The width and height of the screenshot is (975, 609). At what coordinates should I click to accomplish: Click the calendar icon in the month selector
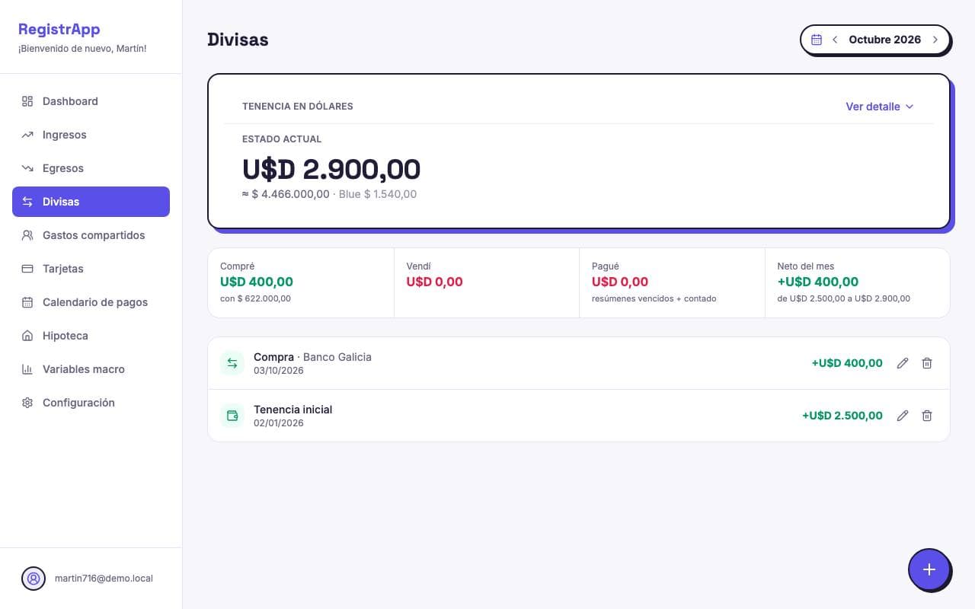(817, 40)
